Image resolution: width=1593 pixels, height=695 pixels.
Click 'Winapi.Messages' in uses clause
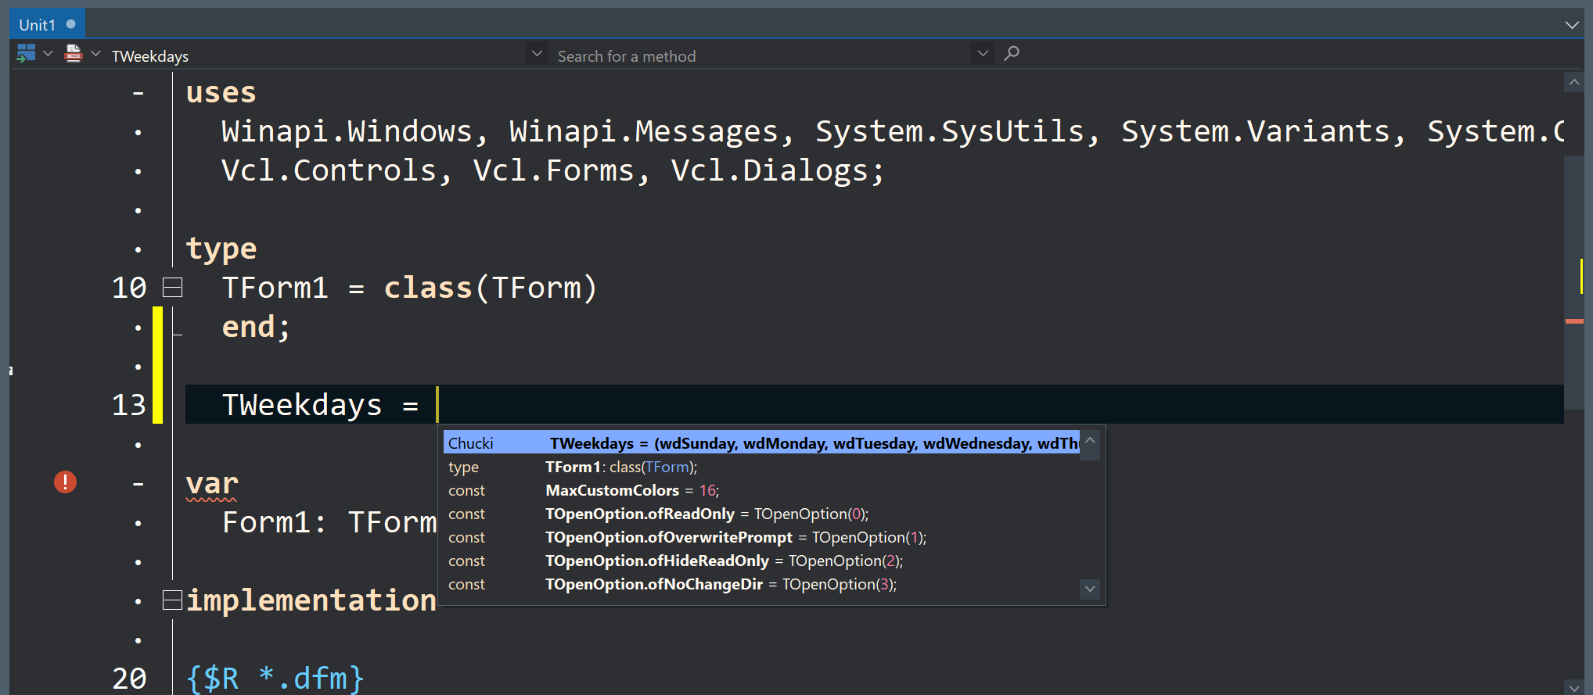point(643,131)
